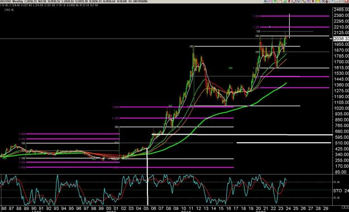Click year 05 on time axis
349x212 pixels.
146,209
